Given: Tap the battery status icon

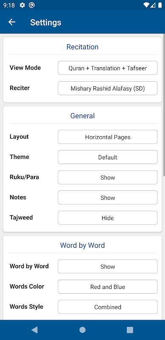Looking at the screenshot, I should [x=160, y=5].
